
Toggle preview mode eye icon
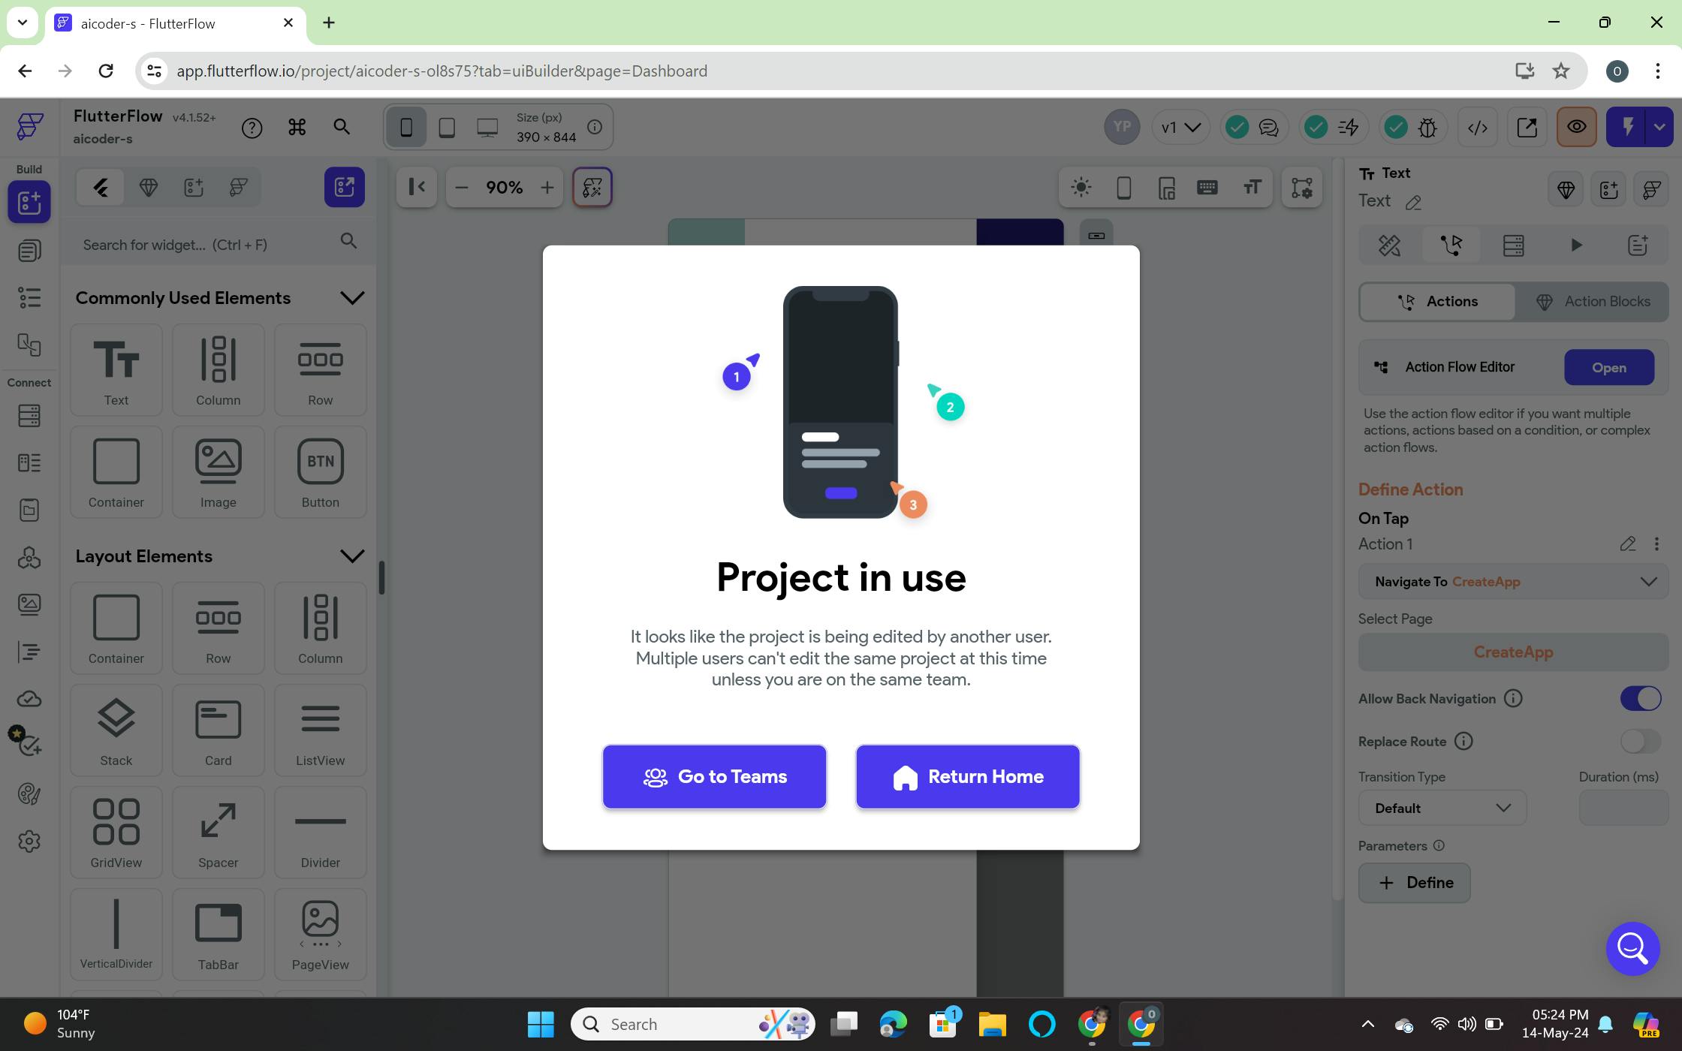[x=1576, y=127]
